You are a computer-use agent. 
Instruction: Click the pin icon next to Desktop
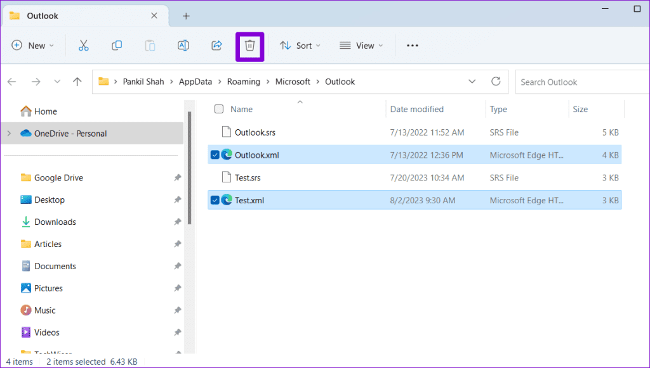[178, 200]
